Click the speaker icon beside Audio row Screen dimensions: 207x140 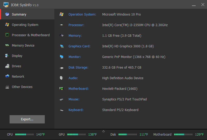pyautogui.click(x=61, y=78)
